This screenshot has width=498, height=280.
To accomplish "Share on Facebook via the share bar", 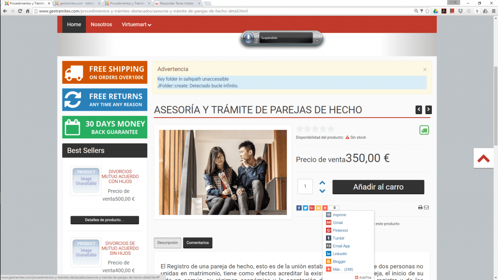I will 299,208.
